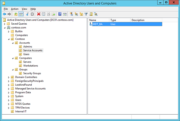Click the Back arrow toolbar icon
Image resolution: width=180 pixels, height=121 pixels.
pos(4,14)
